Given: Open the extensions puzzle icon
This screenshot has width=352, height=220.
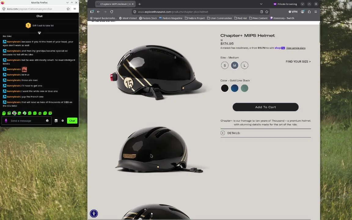Looking at the screenshot, I should click(309, 12).
